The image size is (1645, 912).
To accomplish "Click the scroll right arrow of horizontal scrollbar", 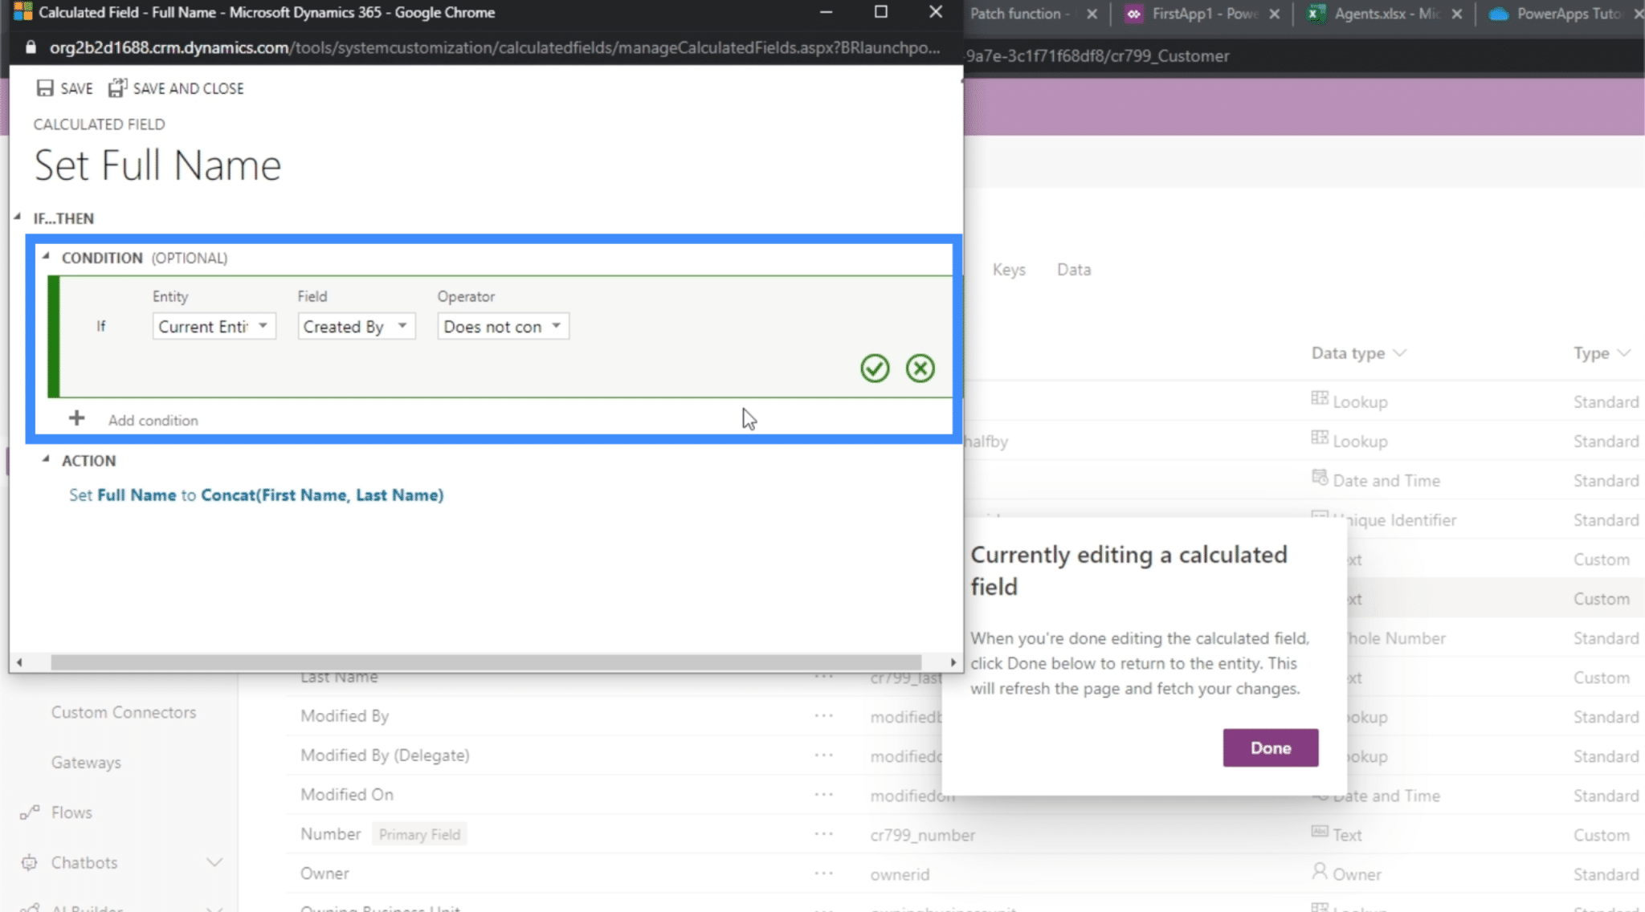I will point(953,662).
